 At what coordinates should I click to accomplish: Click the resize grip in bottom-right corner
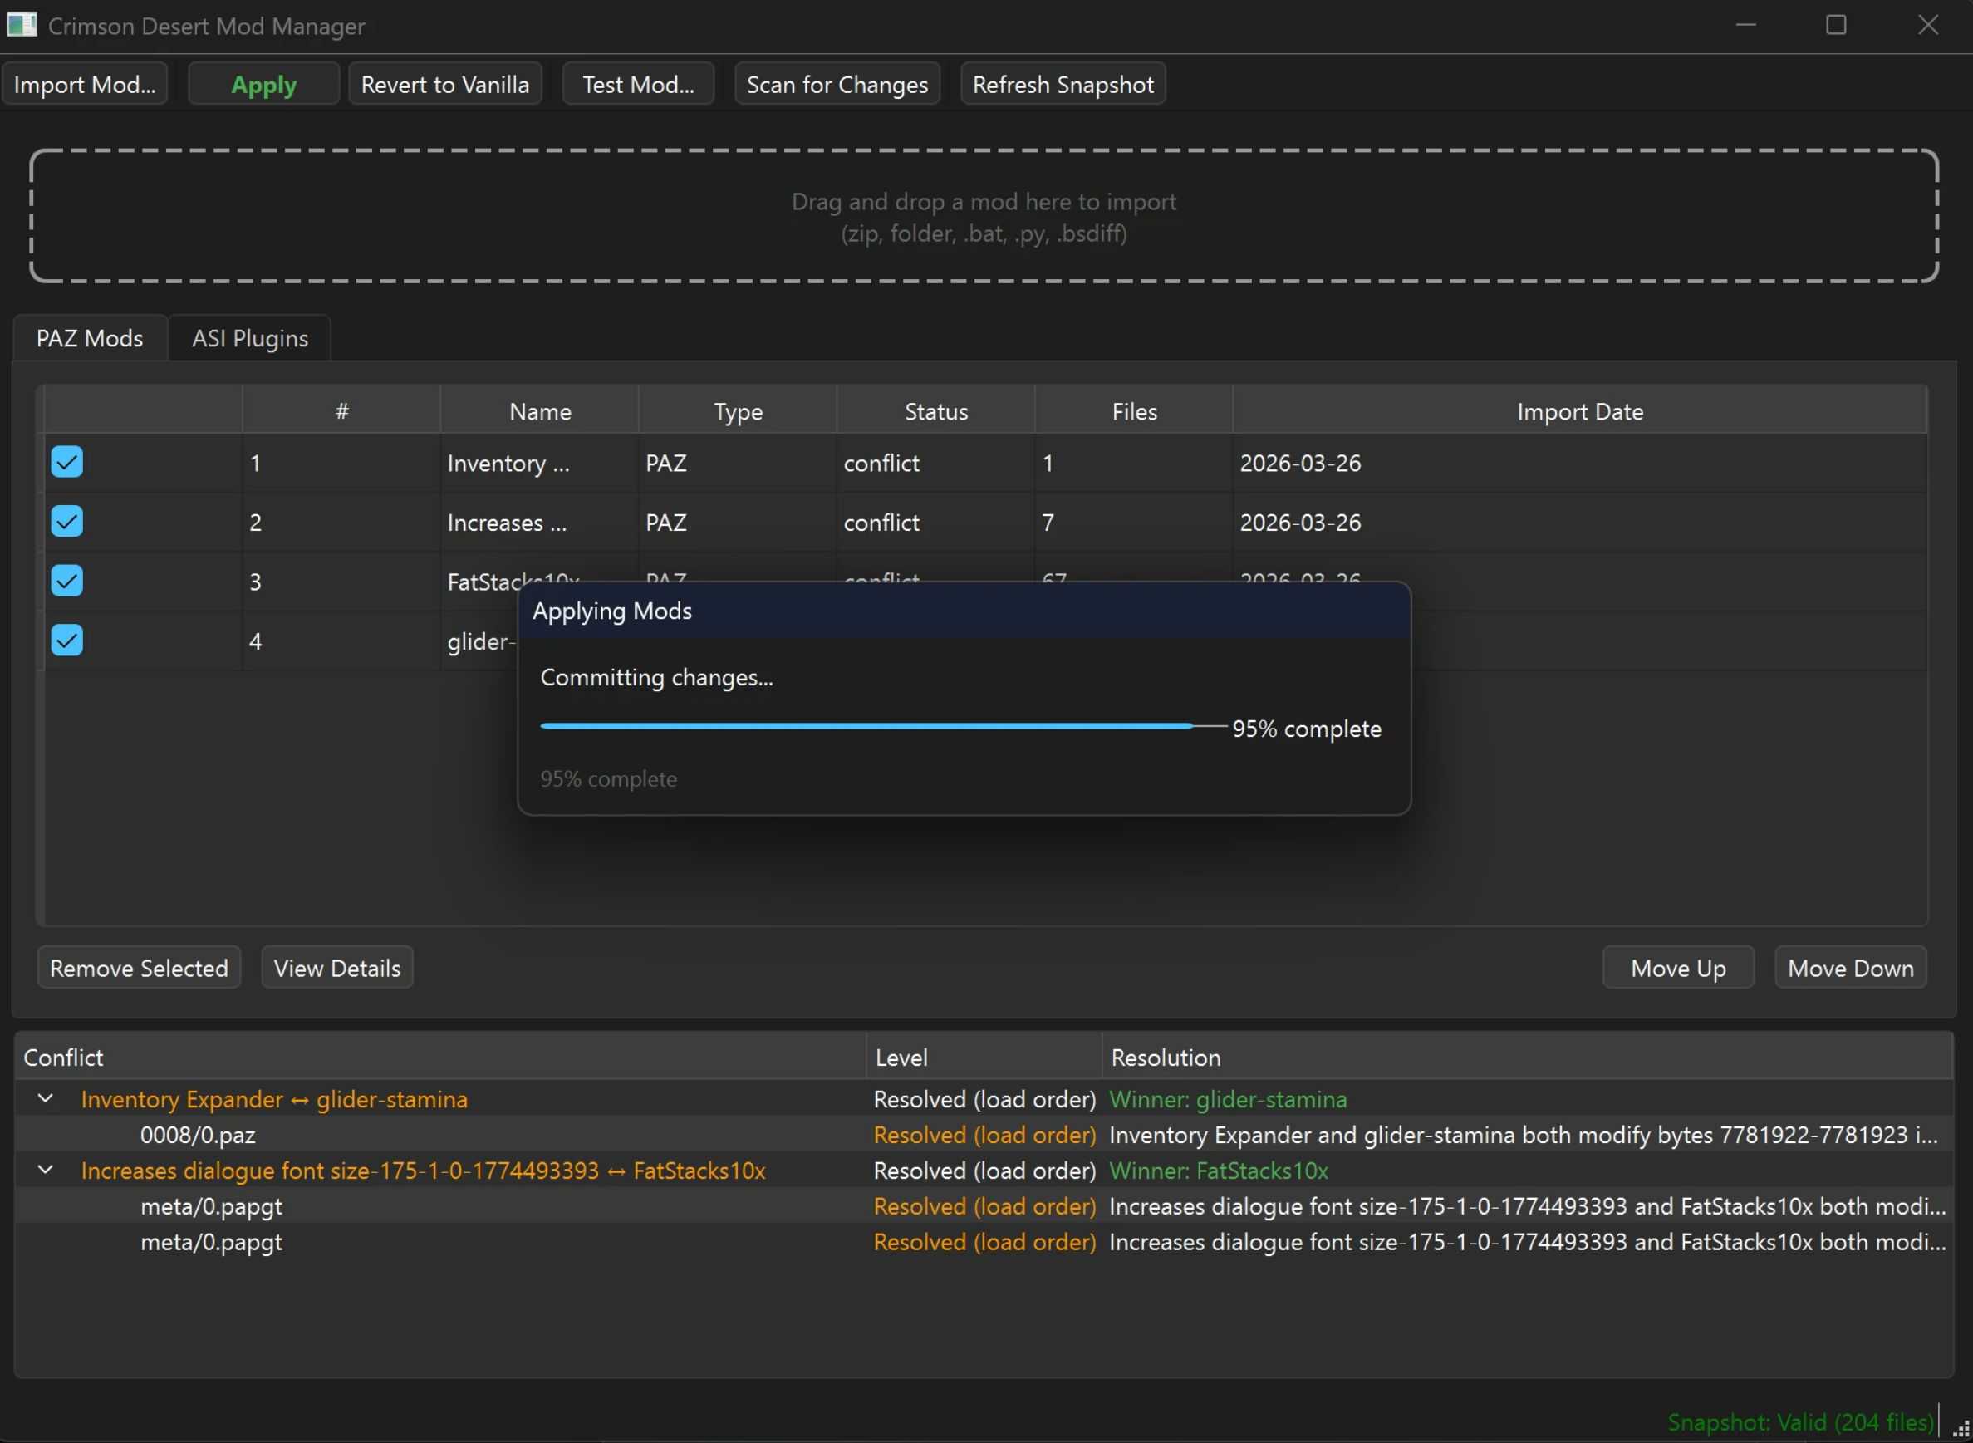coord(1960,1431)
